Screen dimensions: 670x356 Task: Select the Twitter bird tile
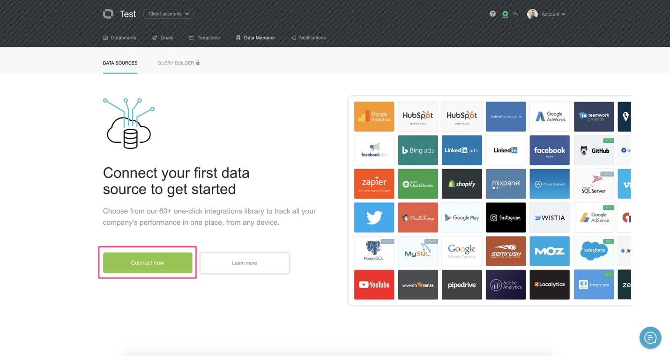point(374,217)
